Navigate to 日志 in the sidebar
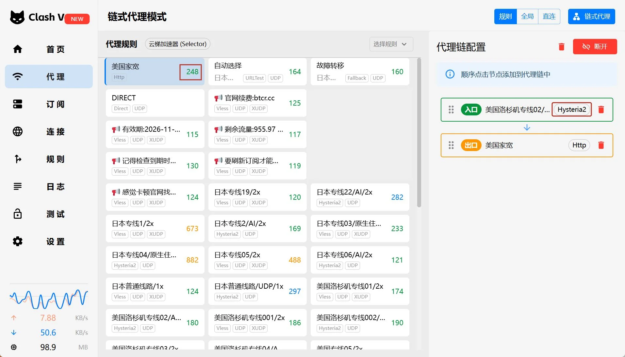Image resolution: width=625 pixels, height=357 pixels. click(49, 186)
